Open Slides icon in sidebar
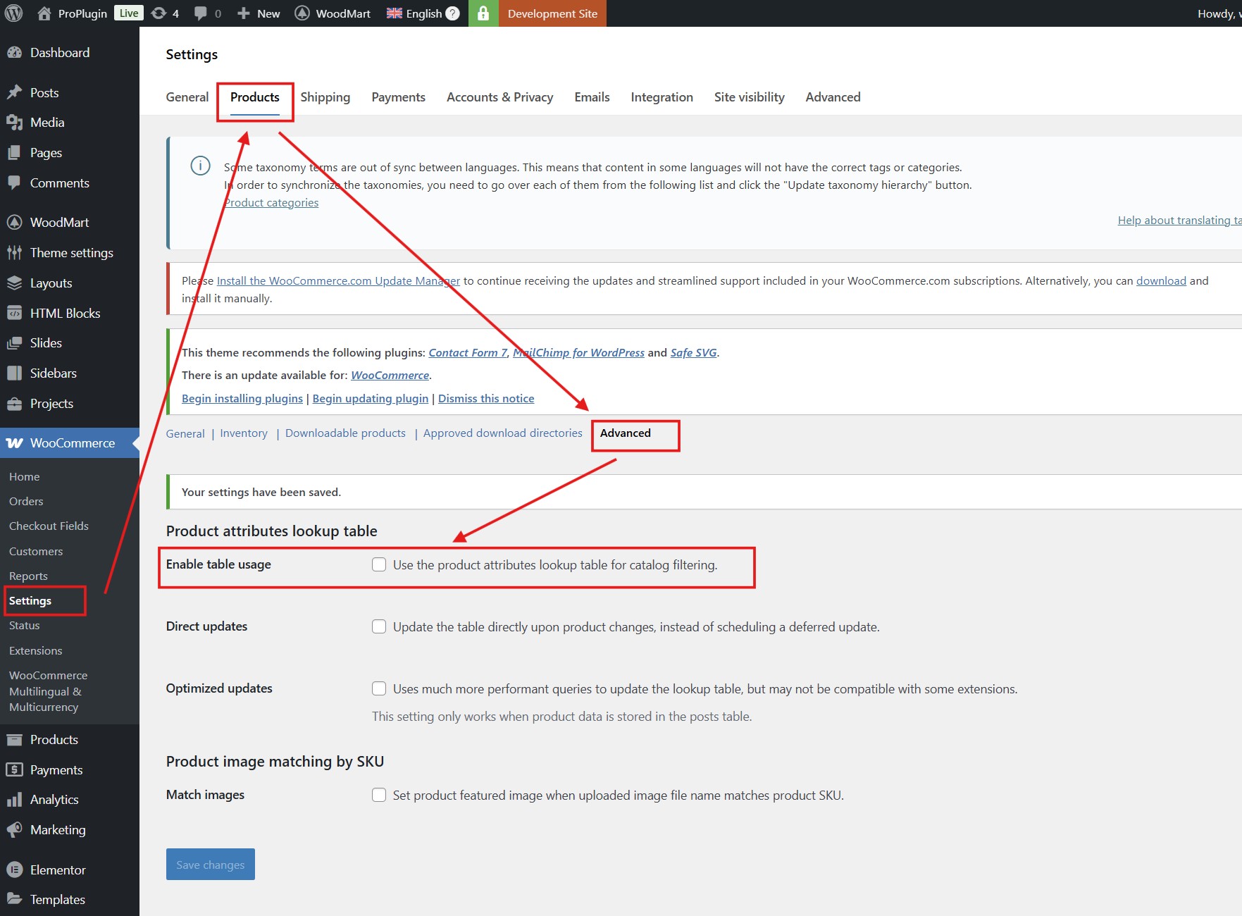The image size is (1242, 916). pyautogui.click(x=15, y=343)
